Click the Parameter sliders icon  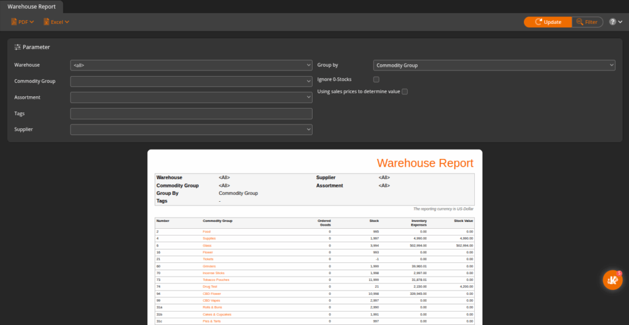(x=18, y=47)
